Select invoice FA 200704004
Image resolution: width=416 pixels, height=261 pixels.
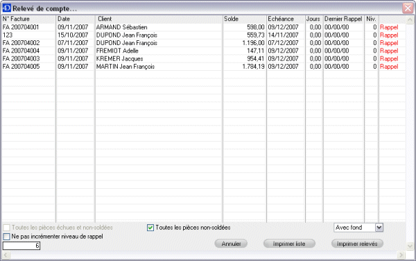tap(21, 51)
